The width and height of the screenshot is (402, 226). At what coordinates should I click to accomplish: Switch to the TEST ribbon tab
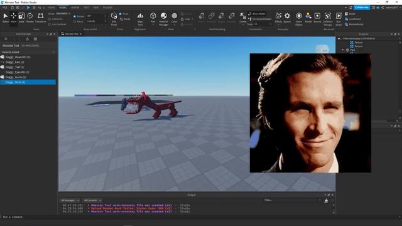(87, 8)
